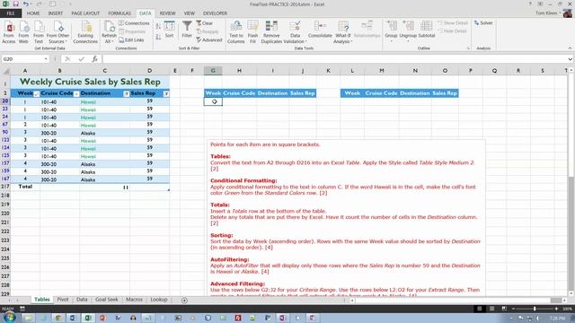Select the Total row cell
This screenshot has height=323, width=575.
pyautogui.click(x=25, y=187)
